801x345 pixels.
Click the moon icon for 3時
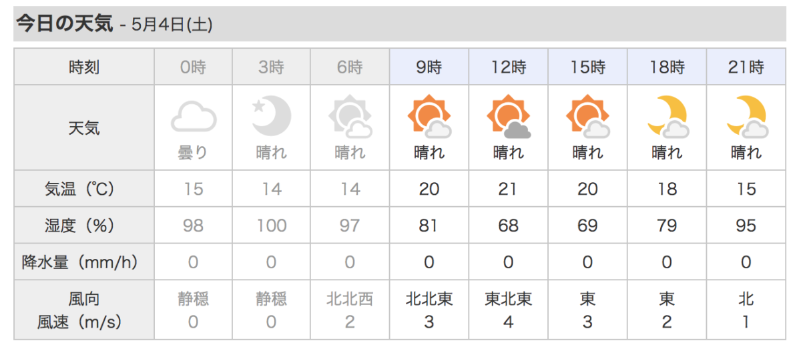point(271,115)
